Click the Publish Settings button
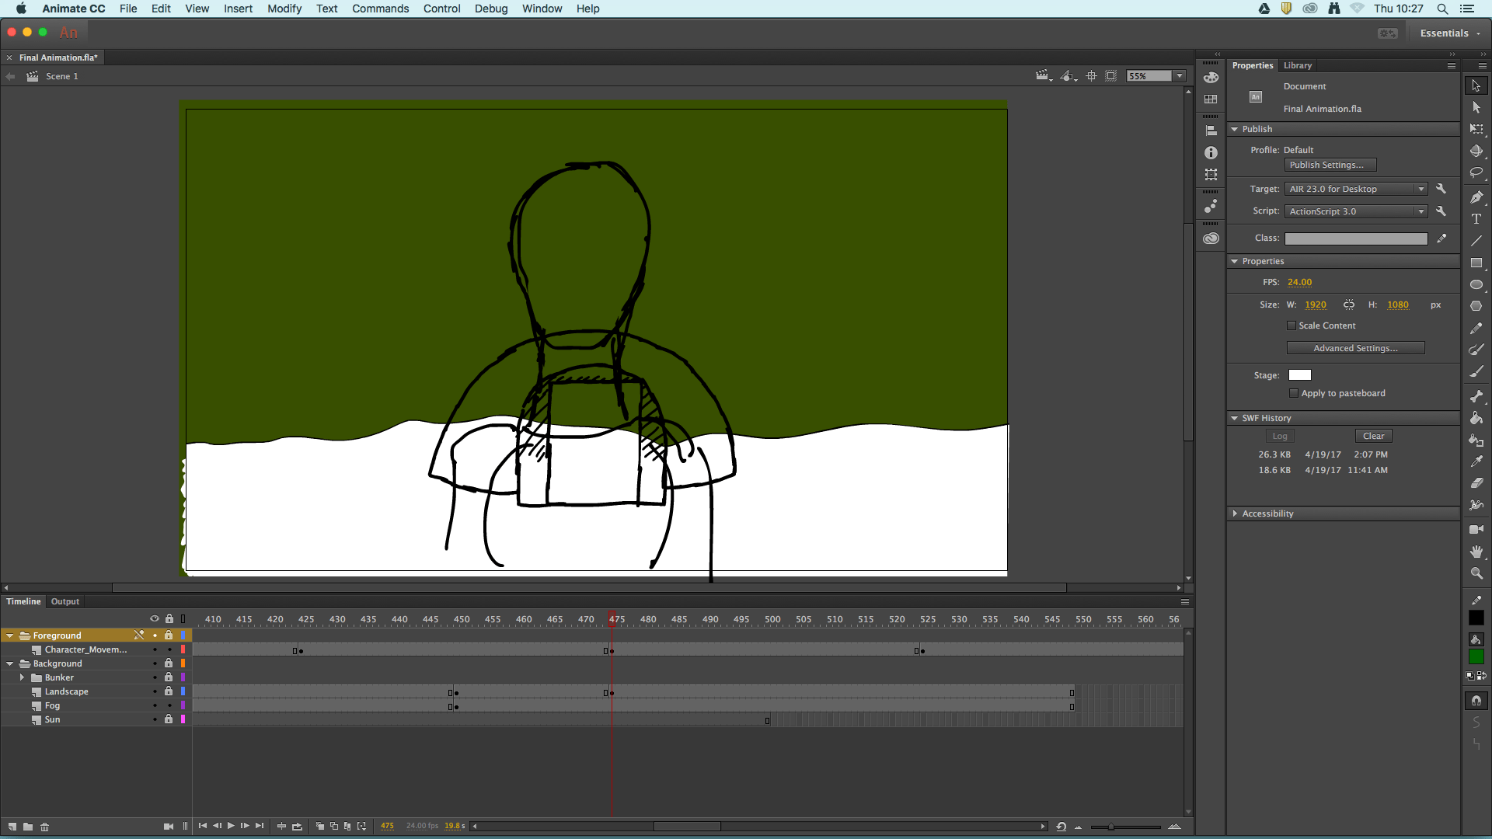Image resolution: width=1492 pixels, height=839 pixels. pos(1330,165)
